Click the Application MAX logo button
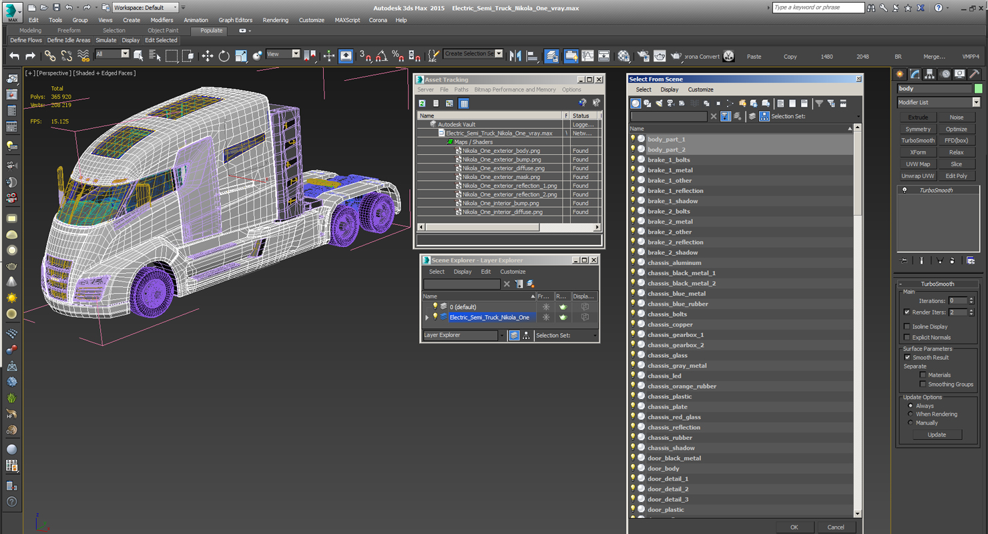This screenshot has height=534, width=988. [x=13, y=12]
